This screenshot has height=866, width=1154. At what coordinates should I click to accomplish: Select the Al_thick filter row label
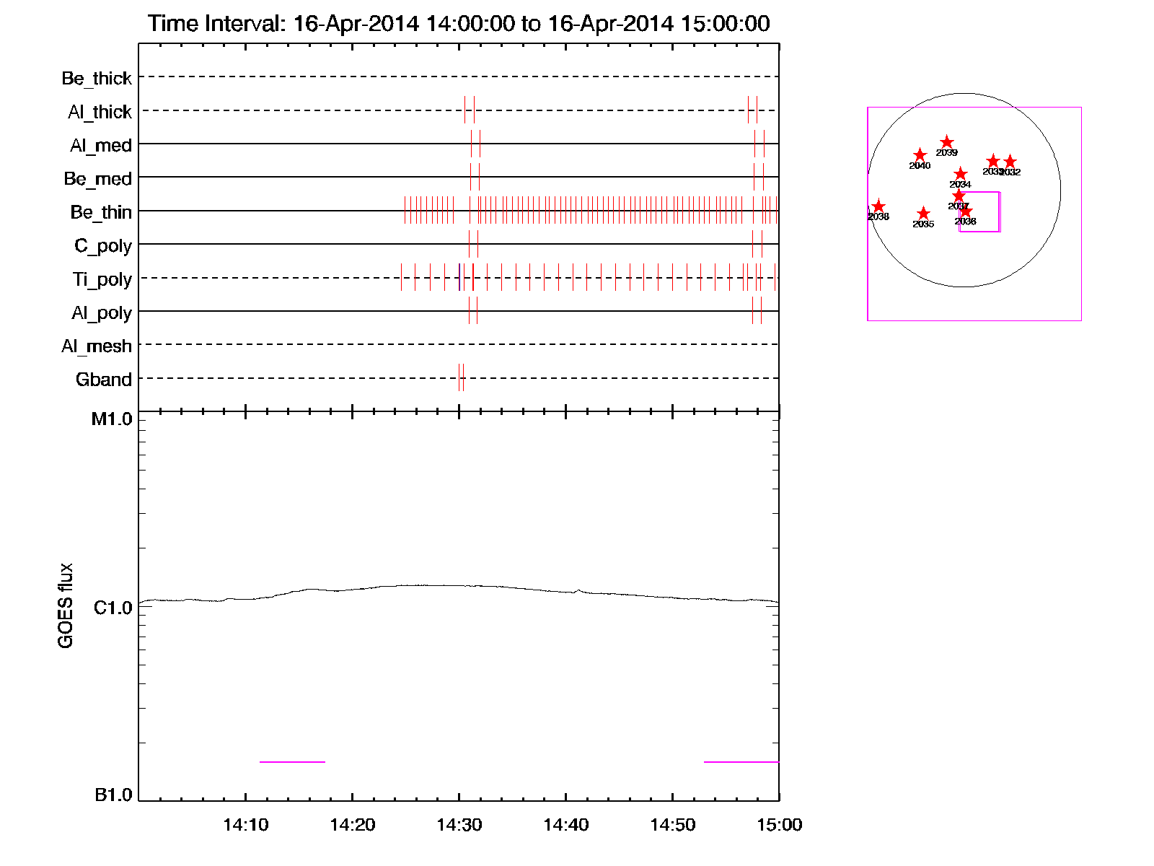(x=100, y=112)
